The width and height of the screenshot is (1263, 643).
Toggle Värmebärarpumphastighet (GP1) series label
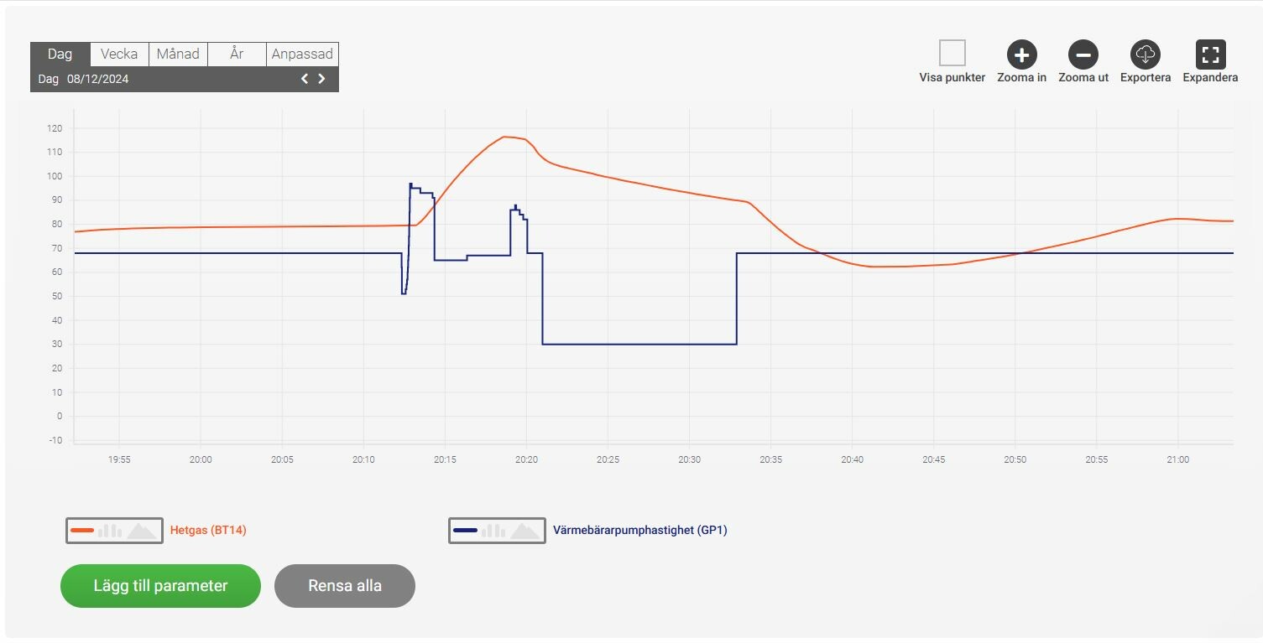(639, 531)
